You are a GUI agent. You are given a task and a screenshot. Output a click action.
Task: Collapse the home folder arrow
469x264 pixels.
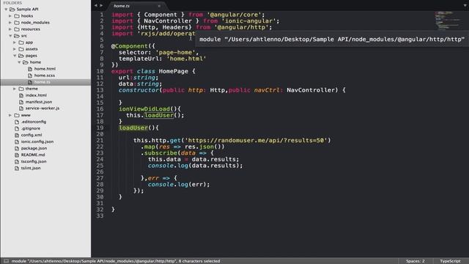coord(19,62)
